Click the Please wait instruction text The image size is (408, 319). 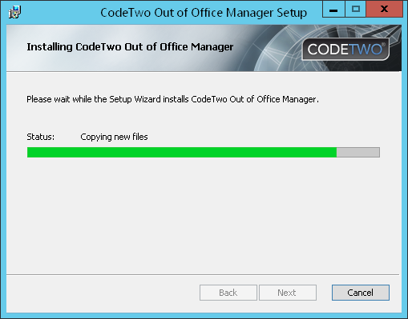tap(172, 99)
